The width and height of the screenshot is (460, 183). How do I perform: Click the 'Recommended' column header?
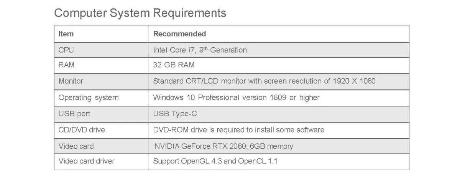click(179, 34)
